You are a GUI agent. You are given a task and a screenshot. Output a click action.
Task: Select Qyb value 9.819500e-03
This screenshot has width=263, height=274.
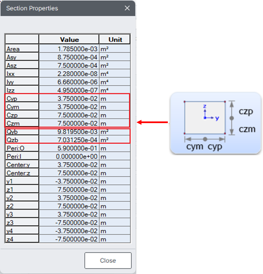[69, 132]
